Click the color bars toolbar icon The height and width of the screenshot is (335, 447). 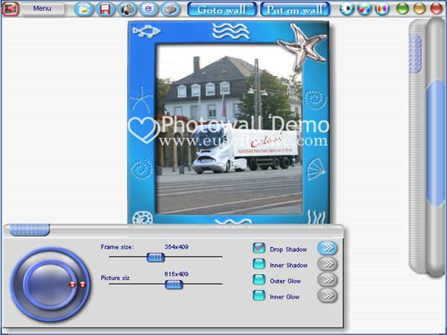click(382, 9)
